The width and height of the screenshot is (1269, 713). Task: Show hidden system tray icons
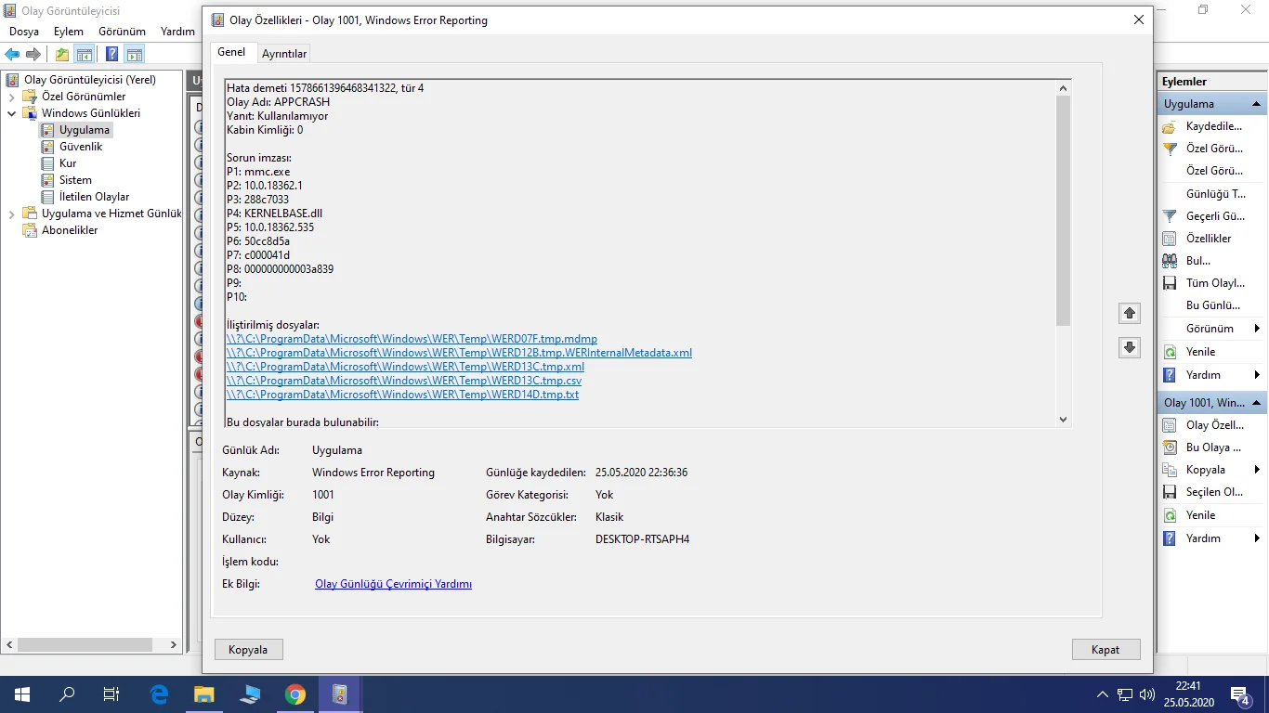[x=1103, y=694]
